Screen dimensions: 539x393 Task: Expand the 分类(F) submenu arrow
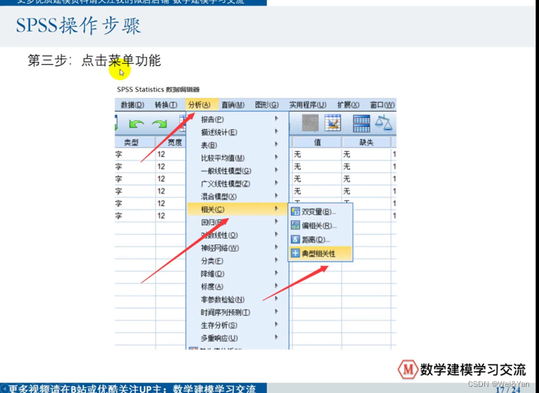[x=277, y=260]
